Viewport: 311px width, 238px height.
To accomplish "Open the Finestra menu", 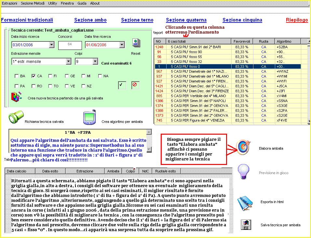I will (x=67, y=3).
